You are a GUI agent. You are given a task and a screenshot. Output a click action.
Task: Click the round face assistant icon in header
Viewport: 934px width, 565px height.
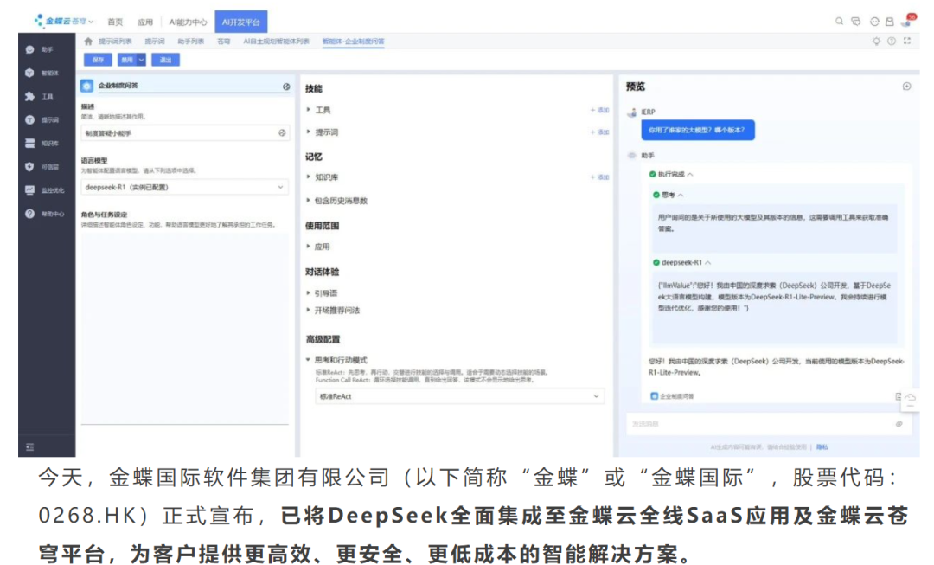pyautogui.click(x=873, y=22)
